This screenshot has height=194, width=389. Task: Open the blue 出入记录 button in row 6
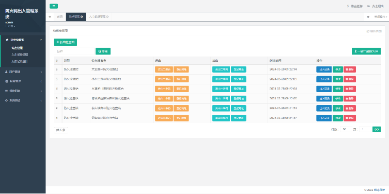324,69
